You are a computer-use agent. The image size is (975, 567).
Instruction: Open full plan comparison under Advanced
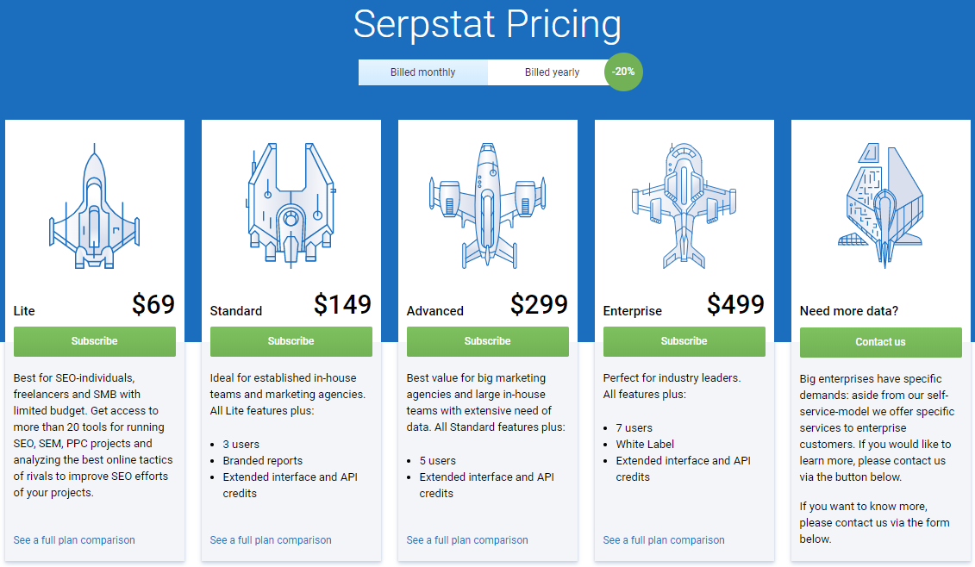tap(467, 539)
